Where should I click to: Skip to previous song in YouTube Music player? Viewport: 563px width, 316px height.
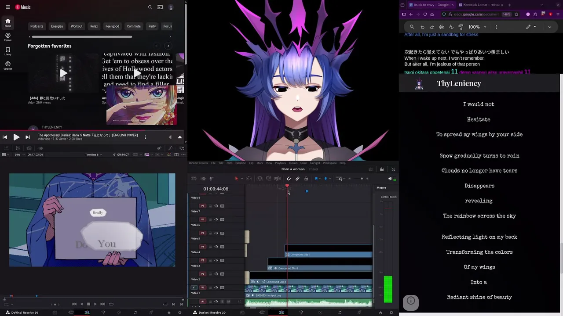coord(5,137)
